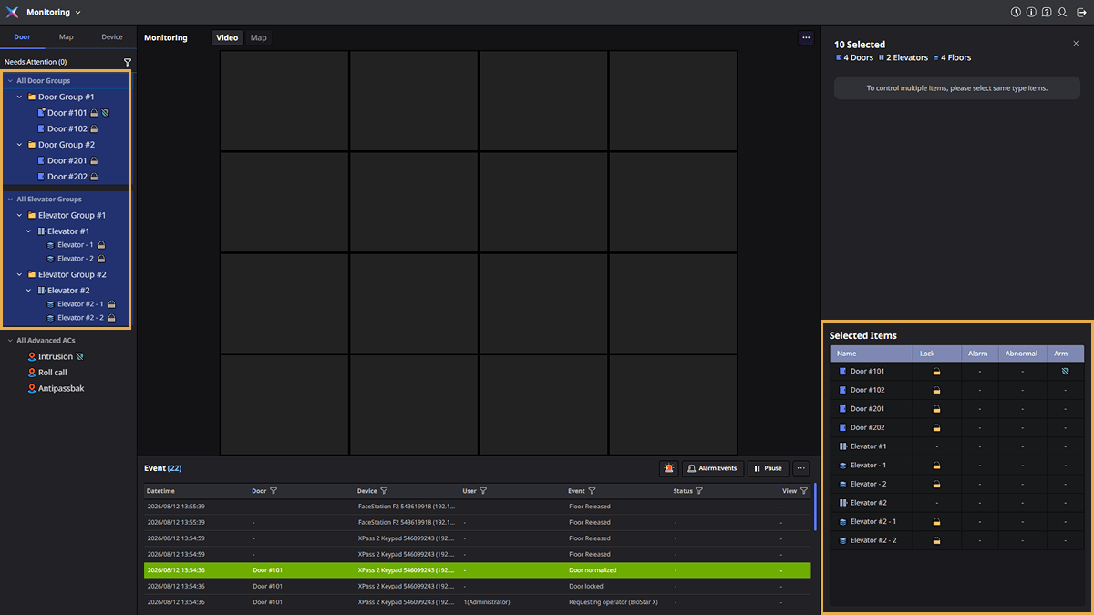
Task: Collapse Door Group #1 in tree
Action: tap(19, 97)
